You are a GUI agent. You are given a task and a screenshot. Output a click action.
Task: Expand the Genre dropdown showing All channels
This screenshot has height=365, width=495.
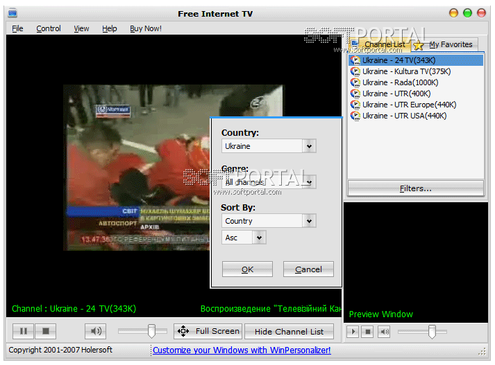pyautogui.click(x=309, y=182)
